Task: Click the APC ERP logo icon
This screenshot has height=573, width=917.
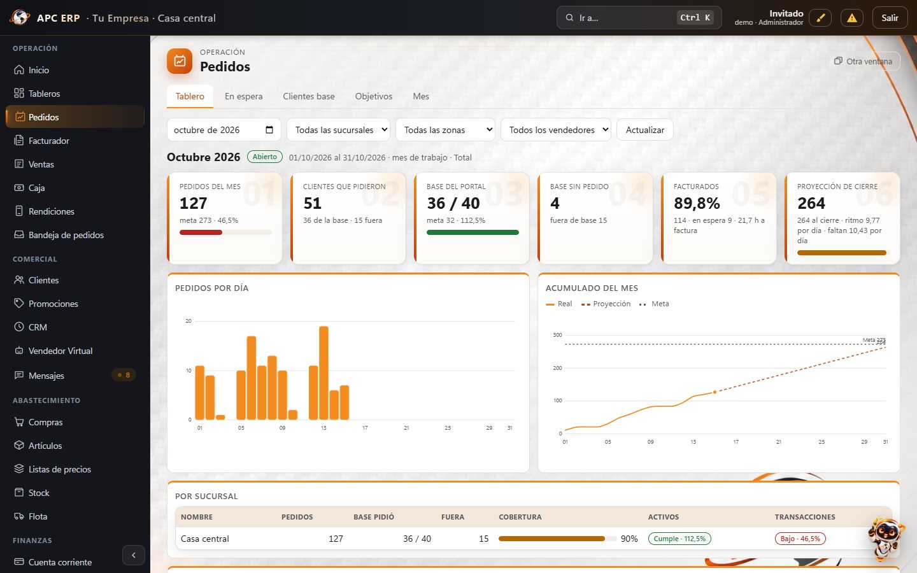Action: [x=20, y=18]
